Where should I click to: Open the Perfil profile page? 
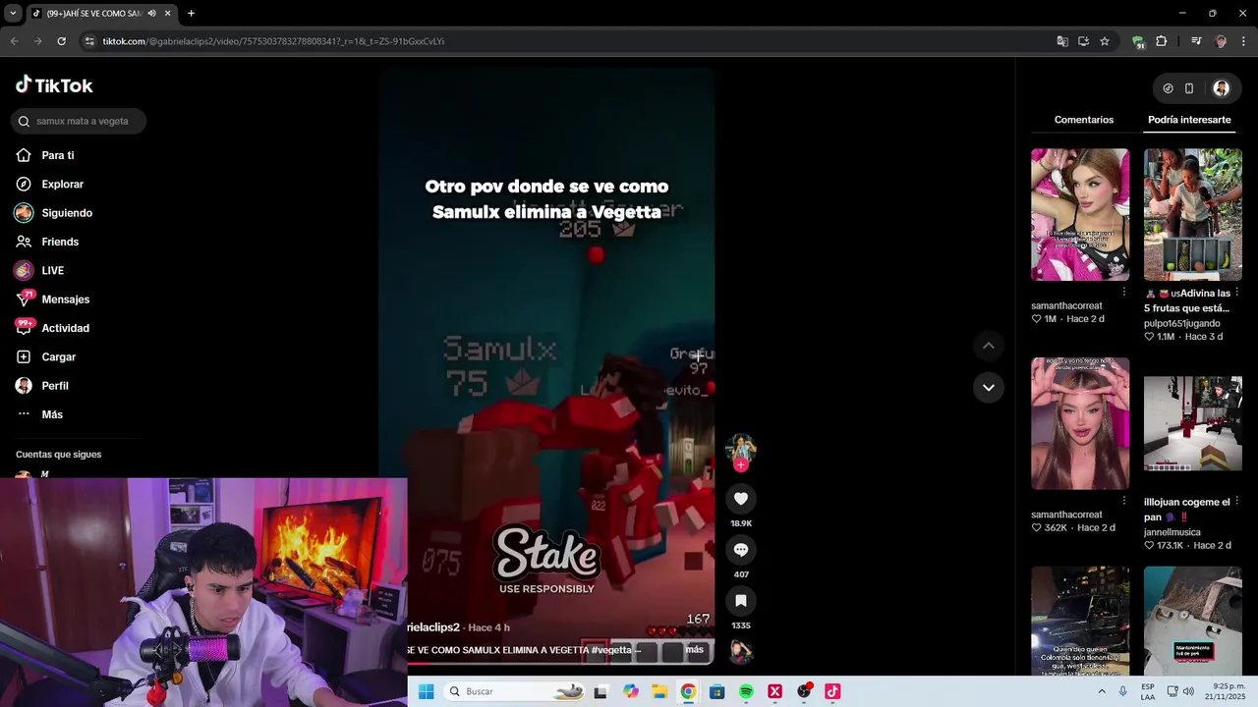click(x=42, y=386)
